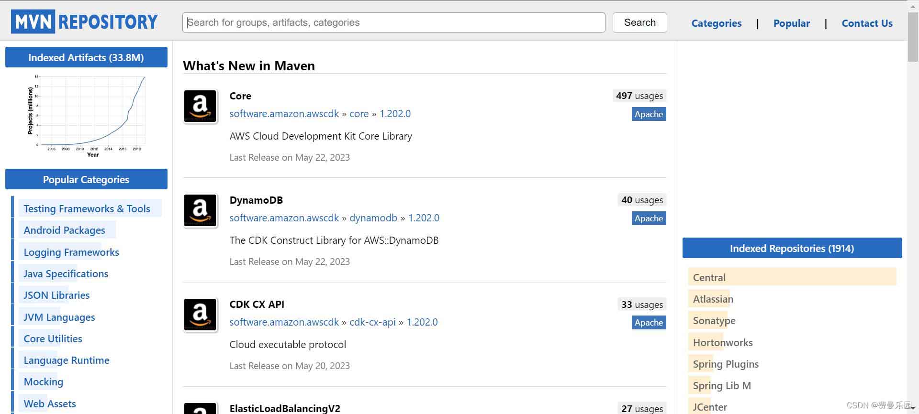
Task: Open the cdk-cx-api artifact link
Action: 372,322
